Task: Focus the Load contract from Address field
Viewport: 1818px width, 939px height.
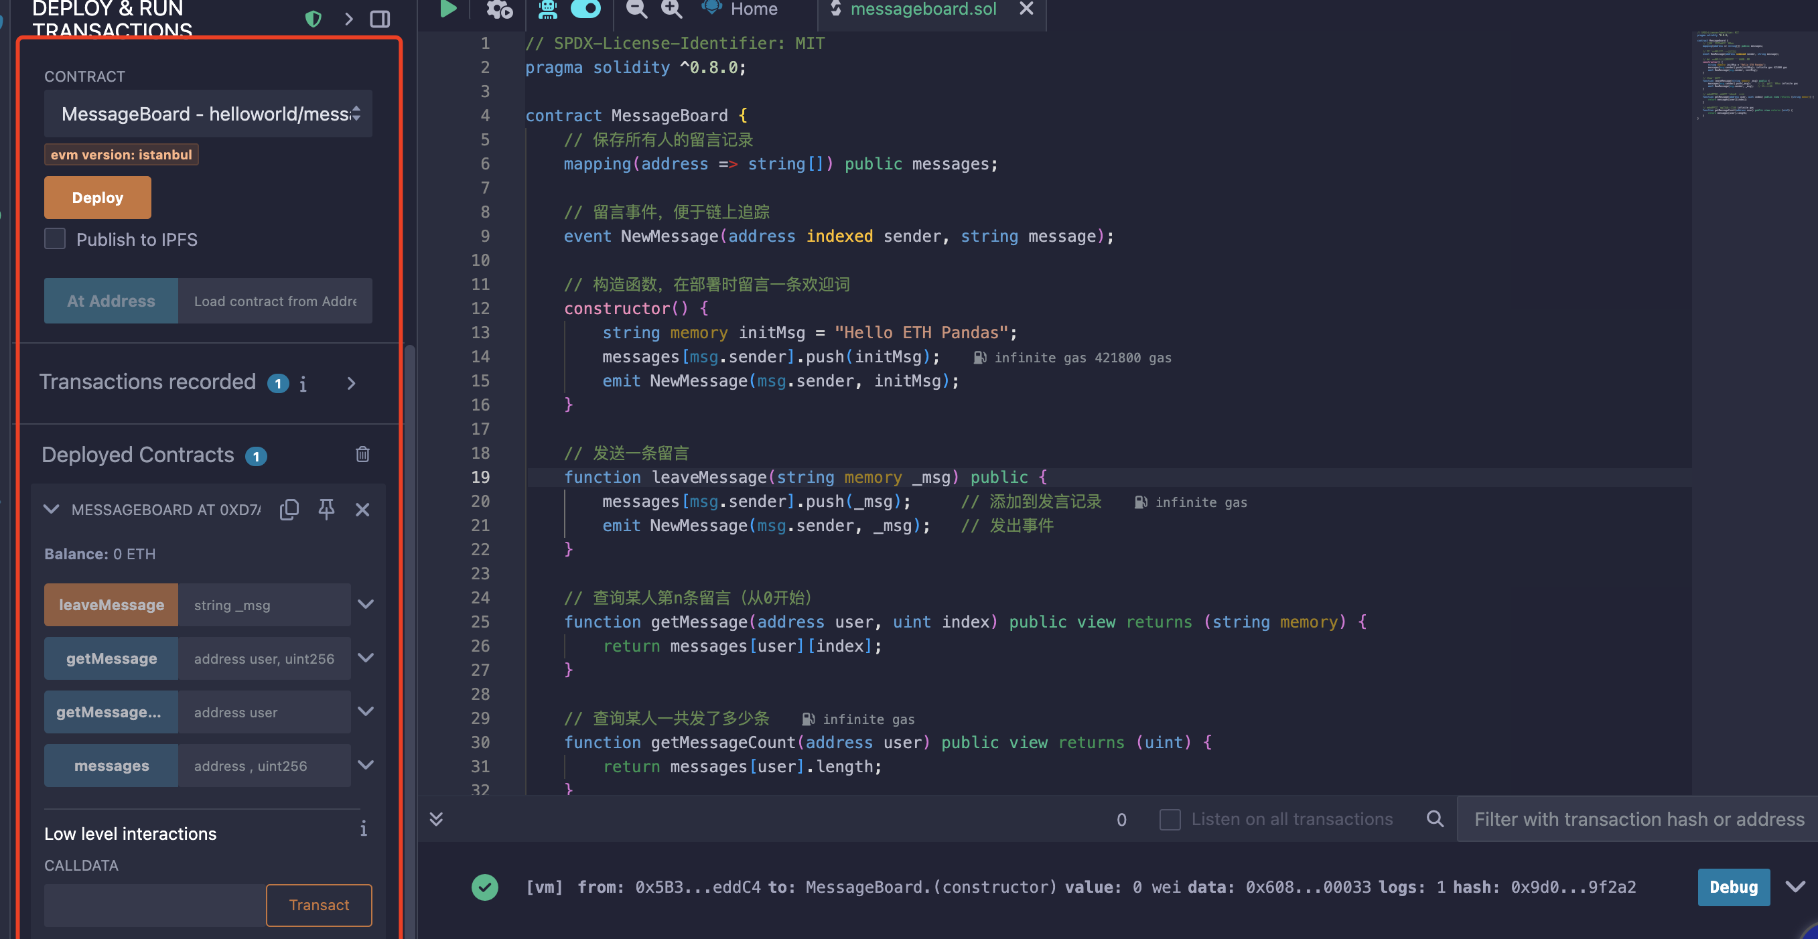Action: (x=275, y=301)
